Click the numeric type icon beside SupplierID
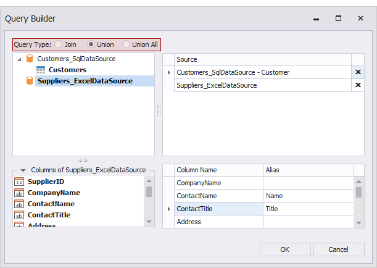Screen dimensions: 377x268 click(19, 182)
